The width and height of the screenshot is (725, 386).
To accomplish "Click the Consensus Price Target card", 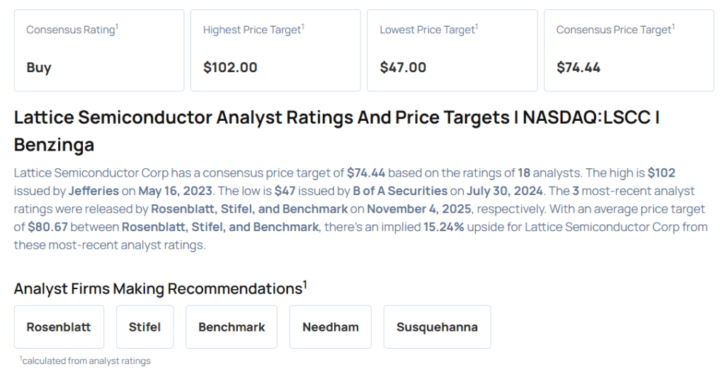I will (x=628, y=49).
